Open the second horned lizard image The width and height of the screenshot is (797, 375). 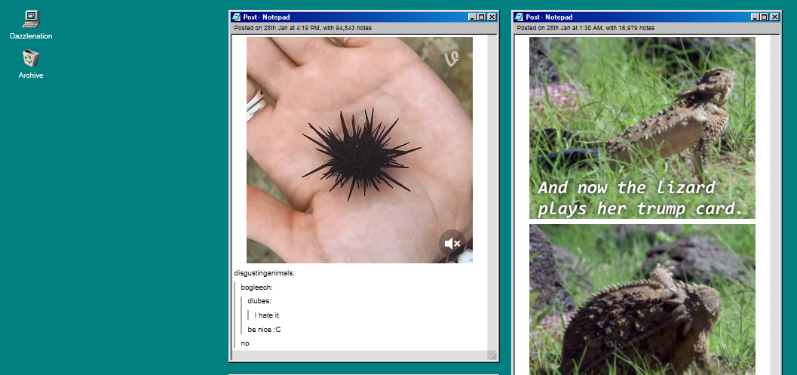pyautogui.click(x=642, y=300)
